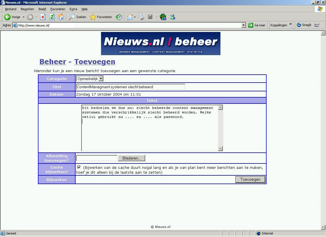The width and height of the screenshot is (326, 237).
Task: Toggle the Cache bijwerken checkbox
Action: (79, 167)
